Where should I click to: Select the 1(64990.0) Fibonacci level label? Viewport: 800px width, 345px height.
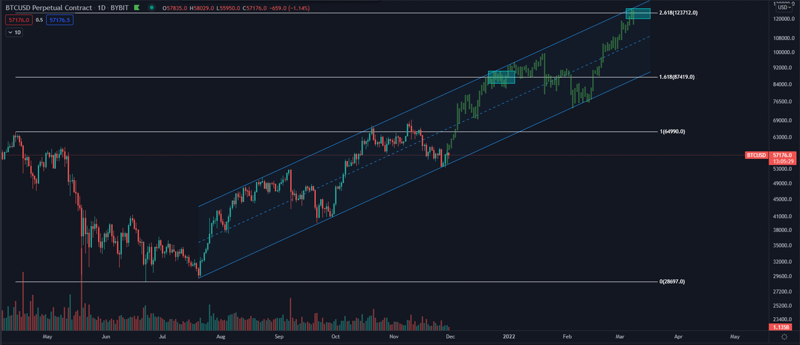click(673, 131)
